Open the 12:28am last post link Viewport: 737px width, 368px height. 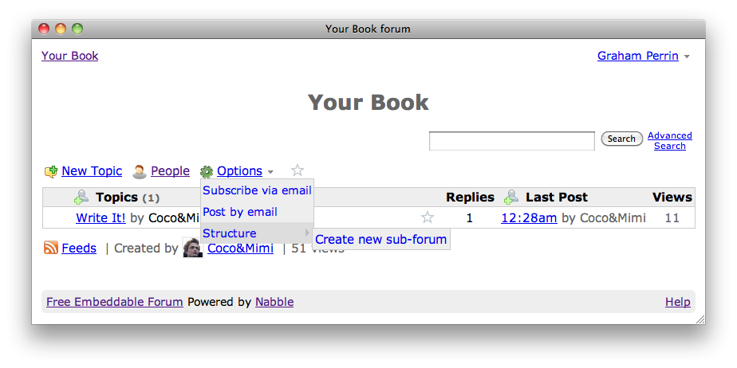[x=529, y=217]
